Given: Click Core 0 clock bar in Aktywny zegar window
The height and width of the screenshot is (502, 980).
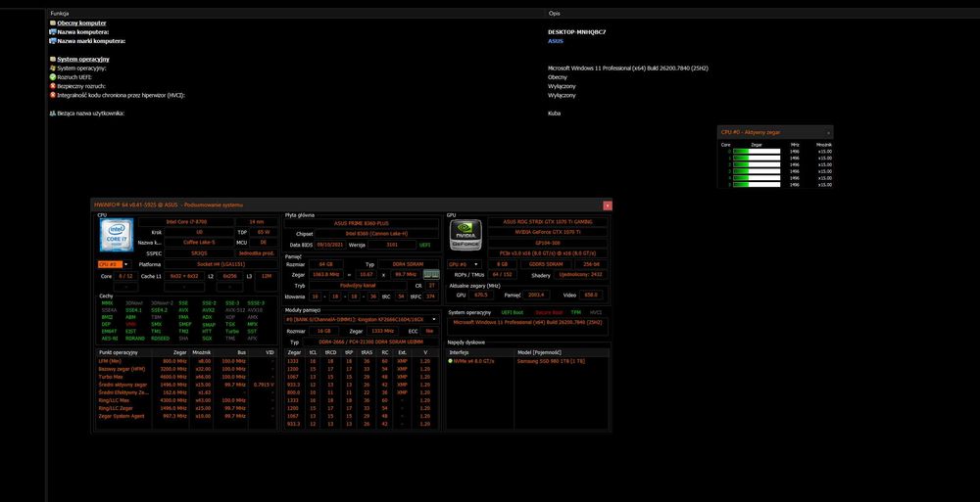Looking at the screenshot, I should [x=757, y=151].
